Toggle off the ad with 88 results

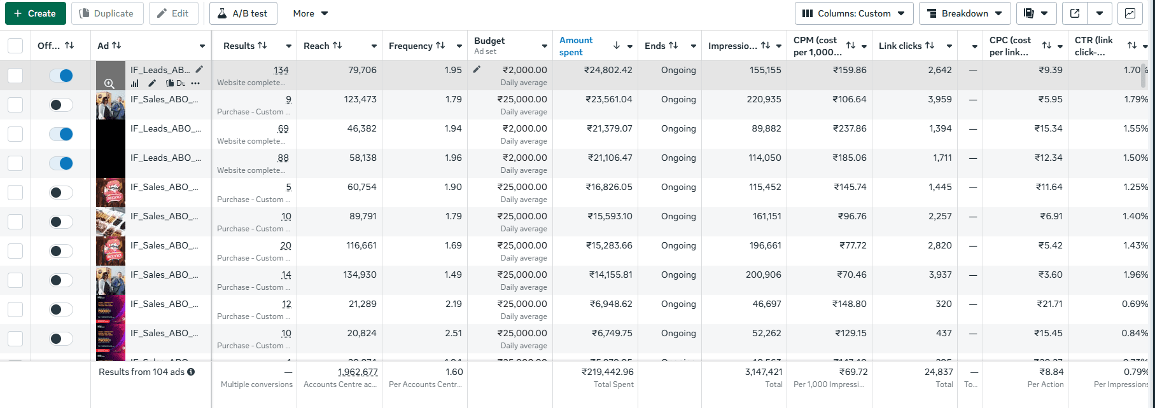61,163
